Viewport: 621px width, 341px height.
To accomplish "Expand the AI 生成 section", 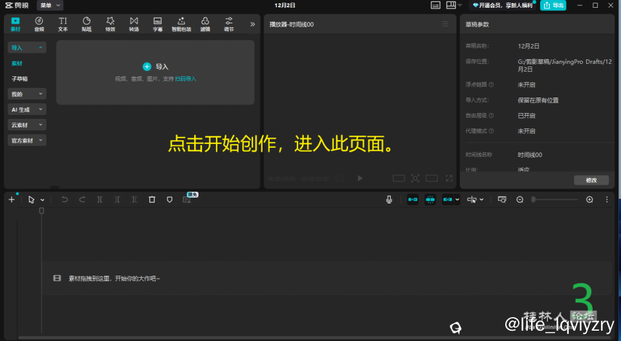I will click(27, 110).
